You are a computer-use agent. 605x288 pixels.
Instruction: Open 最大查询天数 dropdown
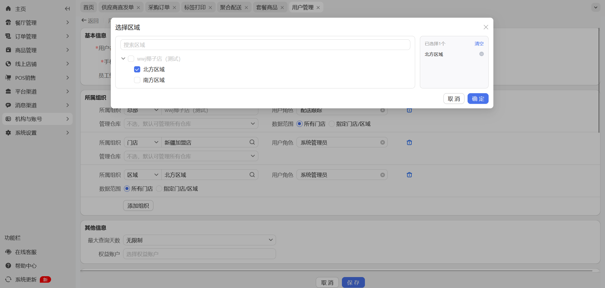tap(199, 240)
